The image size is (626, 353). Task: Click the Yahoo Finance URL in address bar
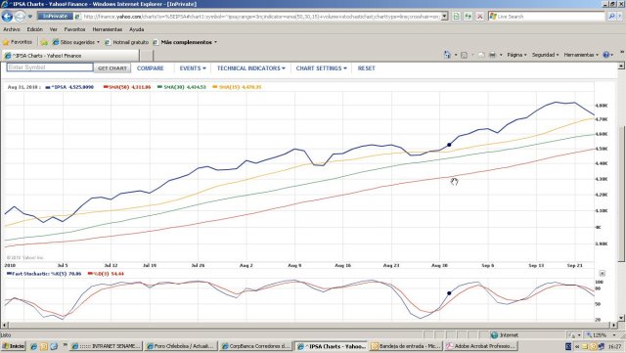(261, 17)
